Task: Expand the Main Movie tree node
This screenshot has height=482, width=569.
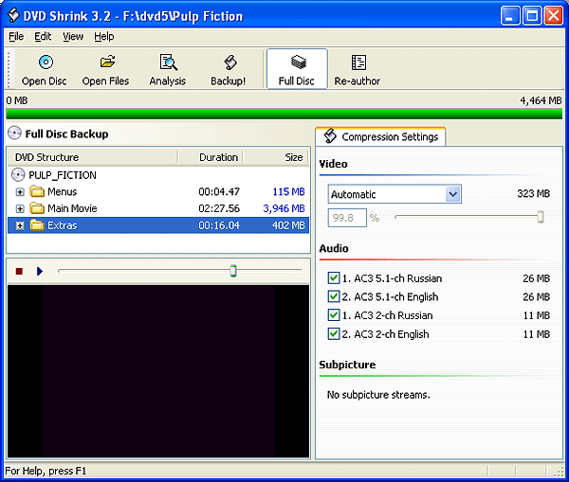Action: [x=20, y=208]
